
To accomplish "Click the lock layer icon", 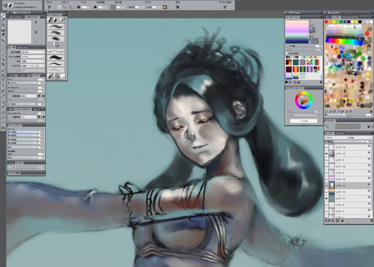I will click(x=342, y=221).
